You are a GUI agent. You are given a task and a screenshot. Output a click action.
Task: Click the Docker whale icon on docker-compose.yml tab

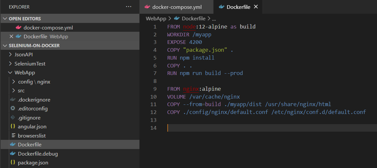click(x=147, y=7)
